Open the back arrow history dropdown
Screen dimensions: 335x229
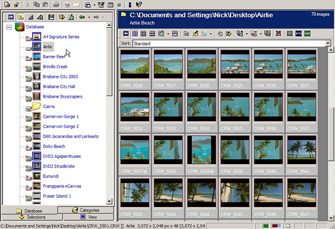[x=89, y=17]
